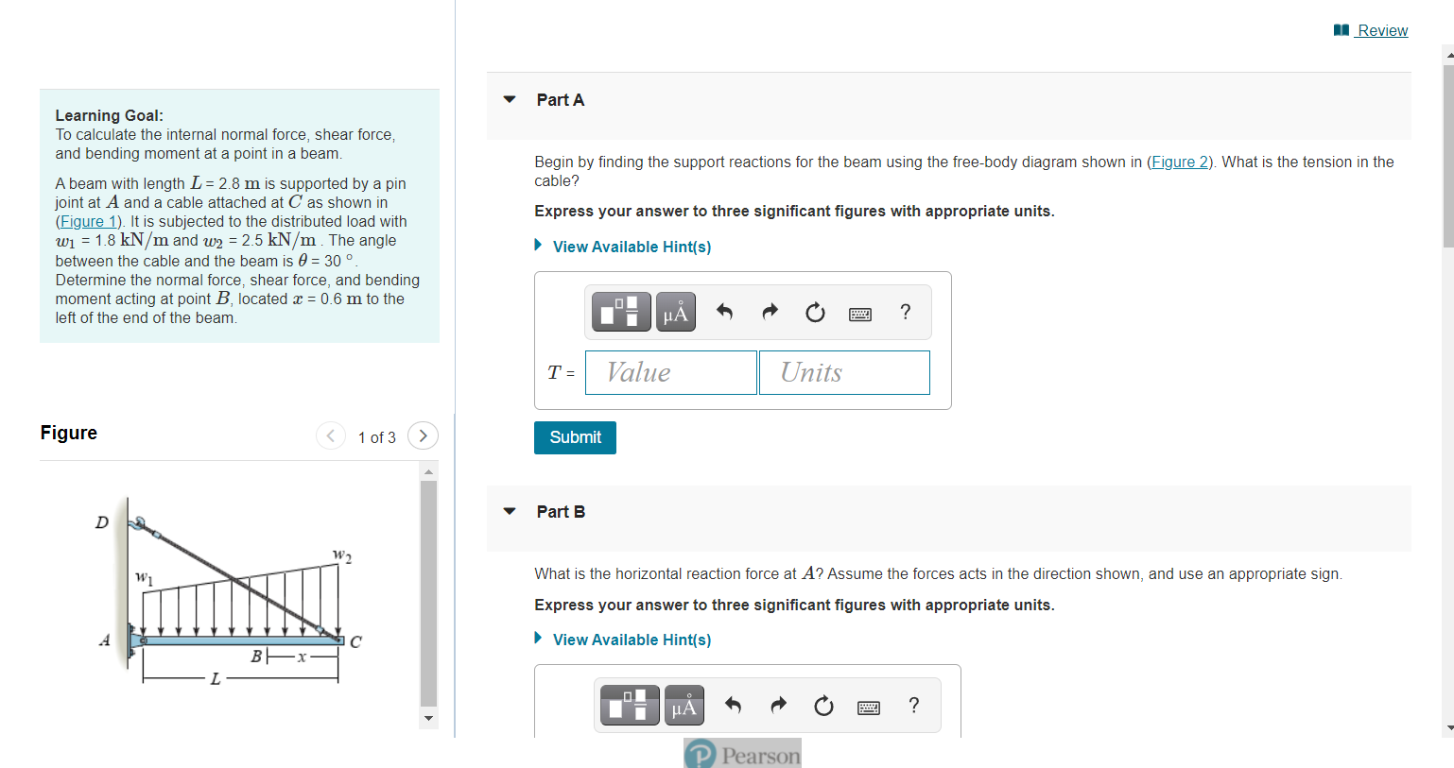Click the undo icon in Part A answer toolbar
The height and width of the screenshot is (768, 1454).
coord(724,312)
